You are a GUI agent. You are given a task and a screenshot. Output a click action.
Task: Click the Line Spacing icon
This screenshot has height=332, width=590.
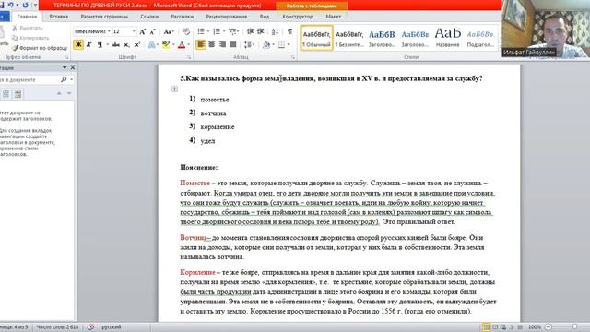(x=248, y=45)
